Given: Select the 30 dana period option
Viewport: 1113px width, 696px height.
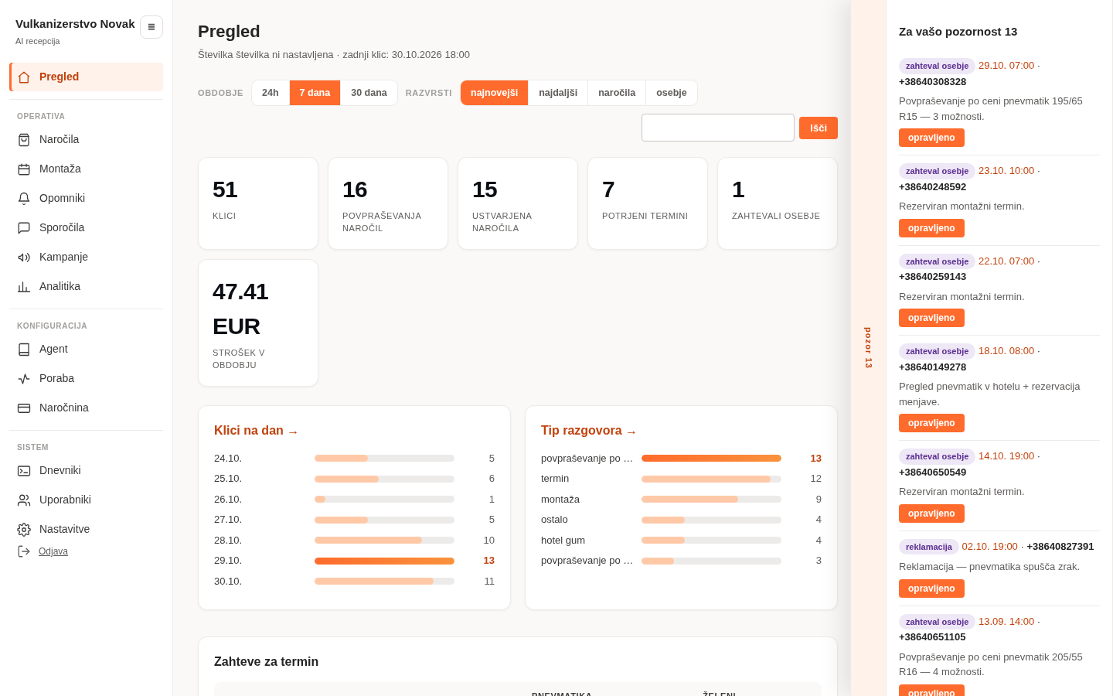Looking at the screenshot, I should click(x=369, y=93).
